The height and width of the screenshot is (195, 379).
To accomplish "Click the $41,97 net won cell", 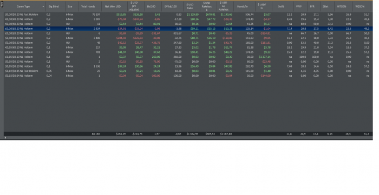I will (x=122, y=52).
